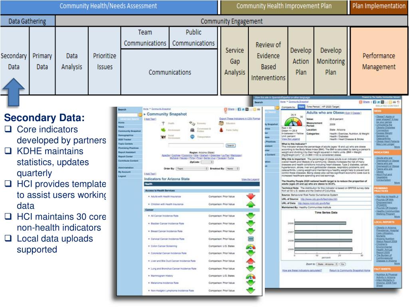Click the Adults with Health Insurance indicator link

coord(166,196)
